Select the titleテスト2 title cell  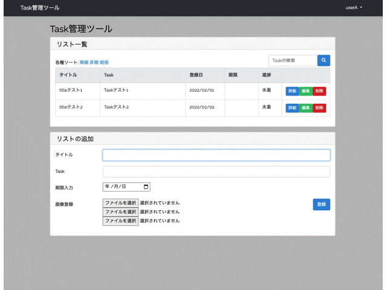coord(77,108)
